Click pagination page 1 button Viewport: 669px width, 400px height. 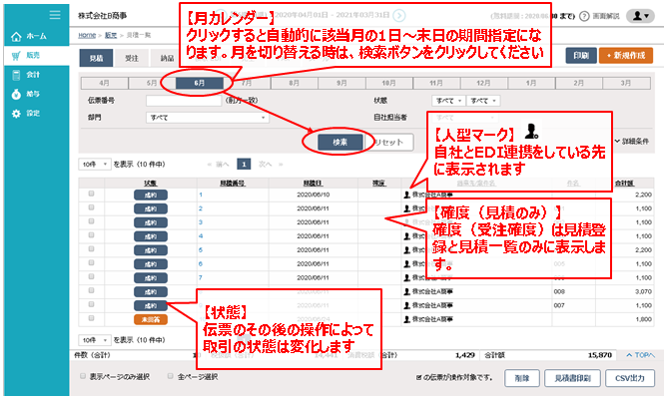click(x=244, y=165)
